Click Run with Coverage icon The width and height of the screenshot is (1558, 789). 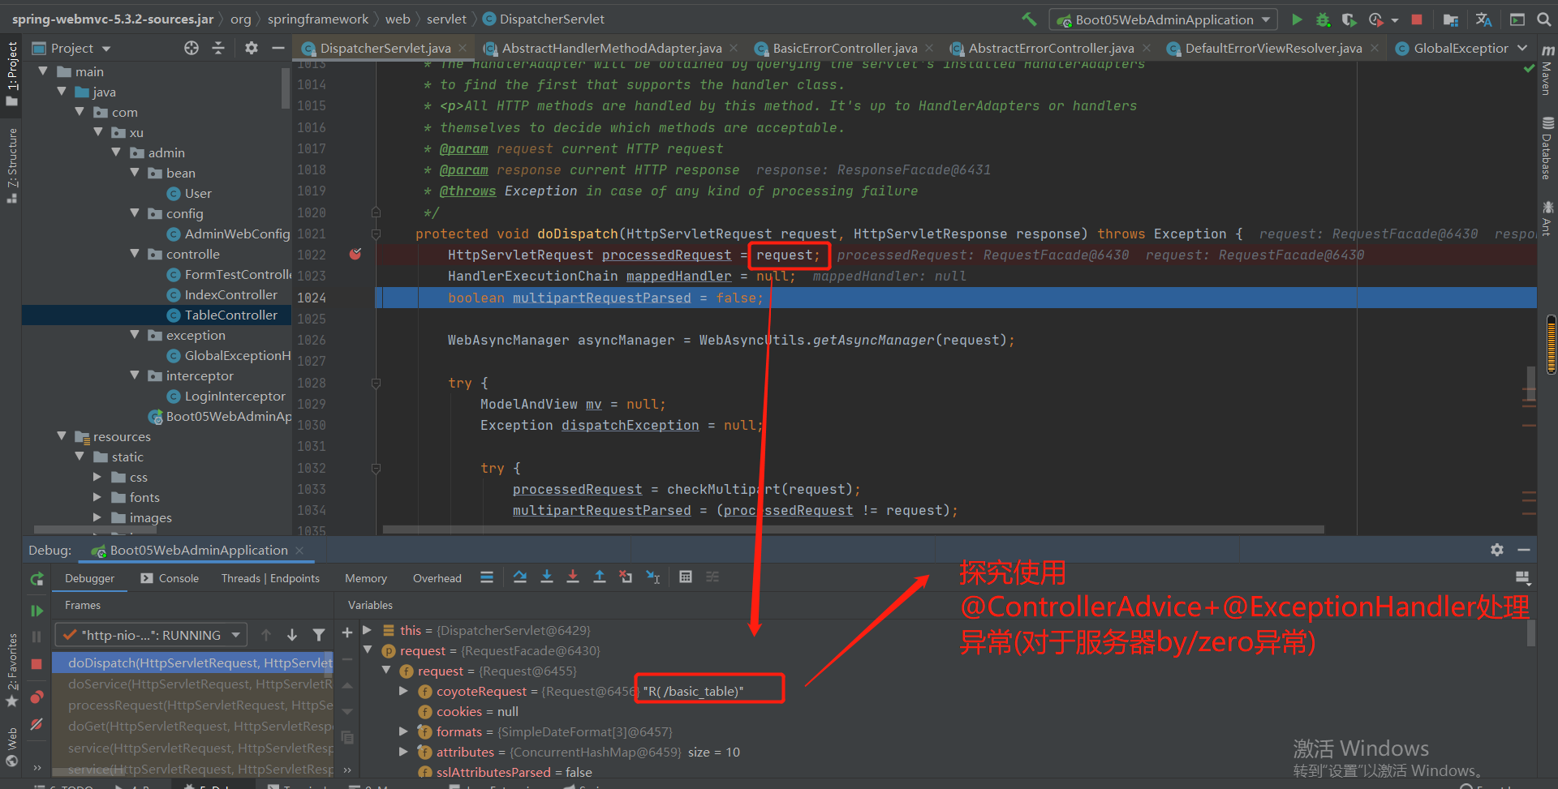(1349, 19)
